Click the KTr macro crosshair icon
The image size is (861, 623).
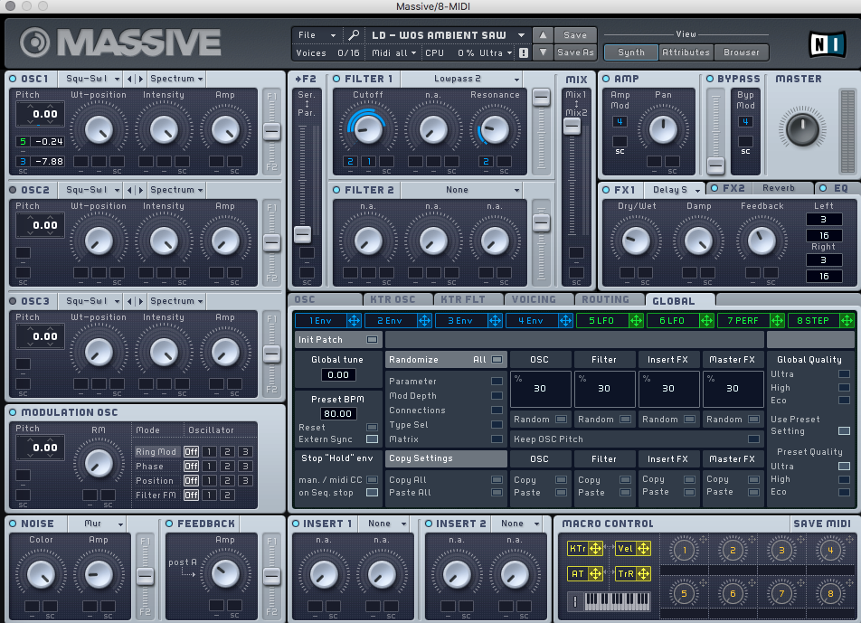(595, 549)
